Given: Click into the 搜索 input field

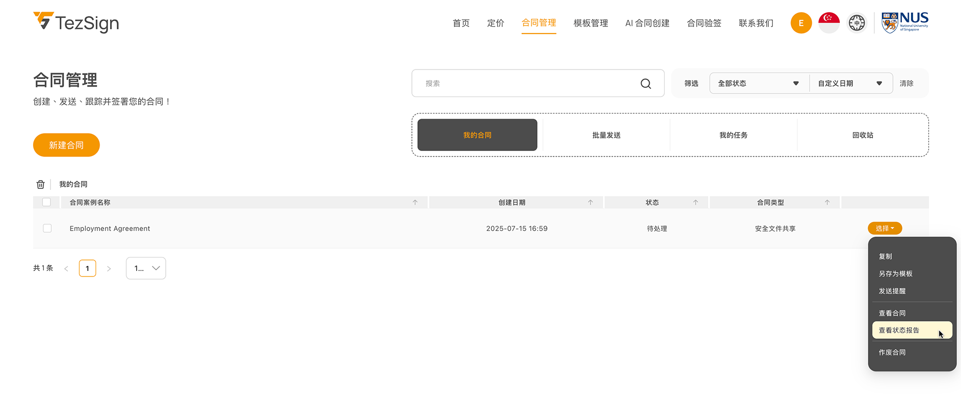Looking at the screenshot, I should [526, 83].
